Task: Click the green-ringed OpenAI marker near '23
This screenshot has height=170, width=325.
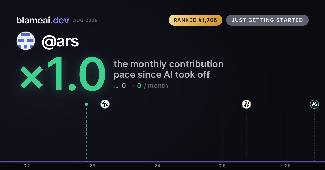Action: coord(105,104)
